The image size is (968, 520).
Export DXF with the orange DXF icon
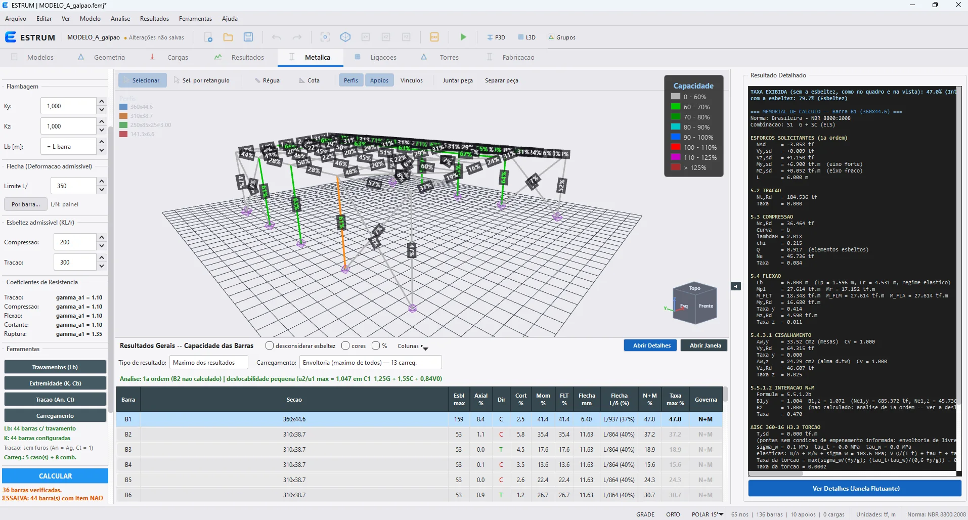pos(434,37)
